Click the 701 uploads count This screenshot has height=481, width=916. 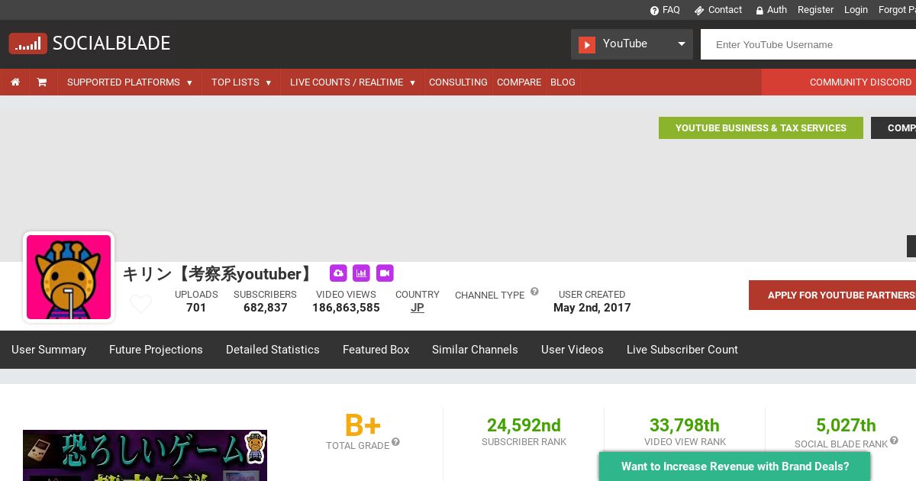pyautogui.click(x=196, y=308)
